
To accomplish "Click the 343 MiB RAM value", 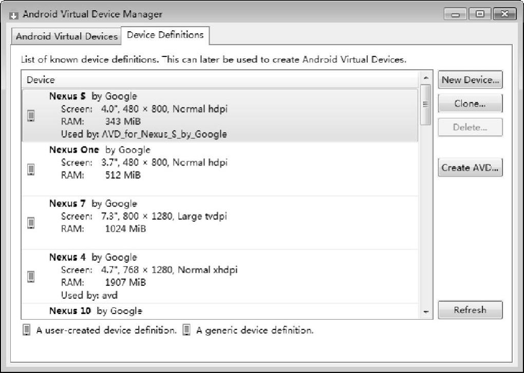I will (123, 121).
